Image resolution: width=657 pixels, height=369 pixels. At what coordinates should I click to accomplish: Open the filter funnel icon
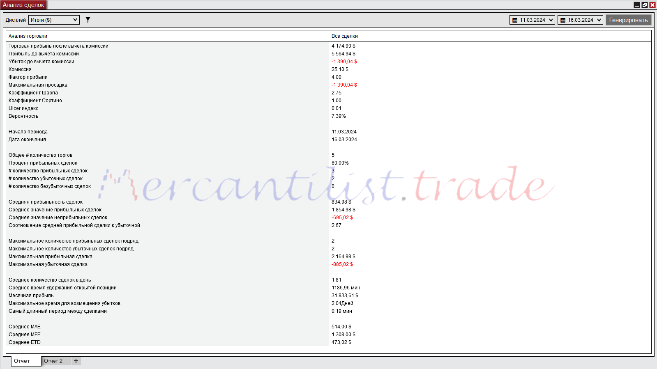[88, 20]
